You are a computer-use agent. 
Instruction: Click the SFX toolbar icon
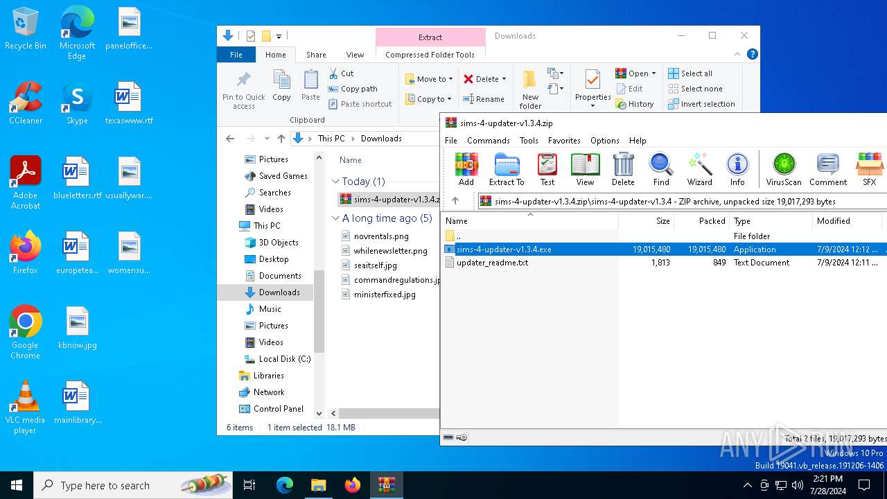pyautogui.click(x=869, y=170)
